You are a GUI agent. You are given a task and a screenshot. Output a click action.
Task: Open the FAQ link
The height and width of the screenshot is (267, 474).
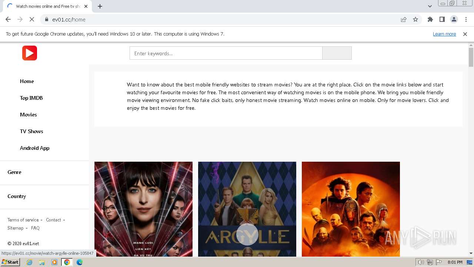tap(35, 228)
